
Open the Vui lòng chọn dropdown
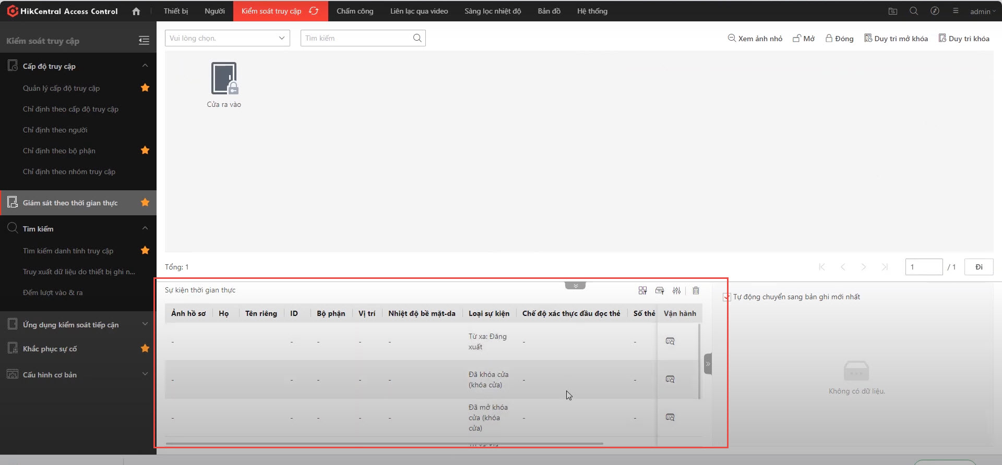click(x=228, y=38)
